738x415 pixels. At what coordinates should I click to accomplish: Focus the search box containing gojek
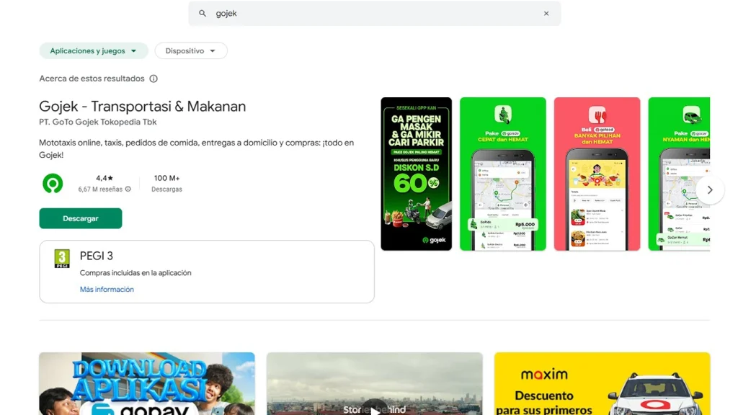[374, 13]
